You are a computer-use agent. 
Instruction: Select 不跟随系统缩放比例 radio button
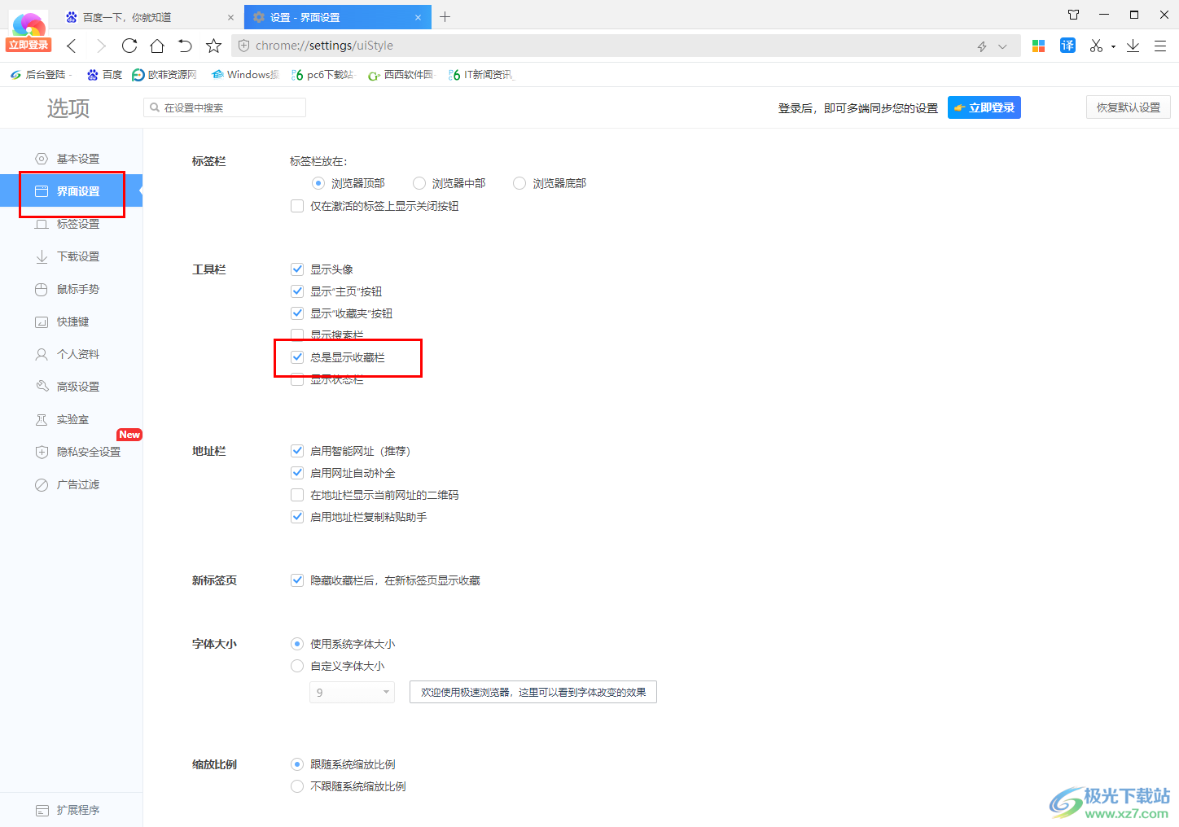pyautogui.click(x=297, y=785)
